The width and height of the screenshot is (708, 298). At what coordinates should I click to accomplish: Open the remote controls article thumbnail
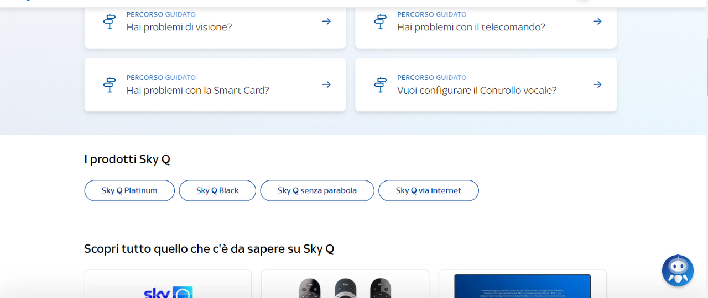click(345, 284)
